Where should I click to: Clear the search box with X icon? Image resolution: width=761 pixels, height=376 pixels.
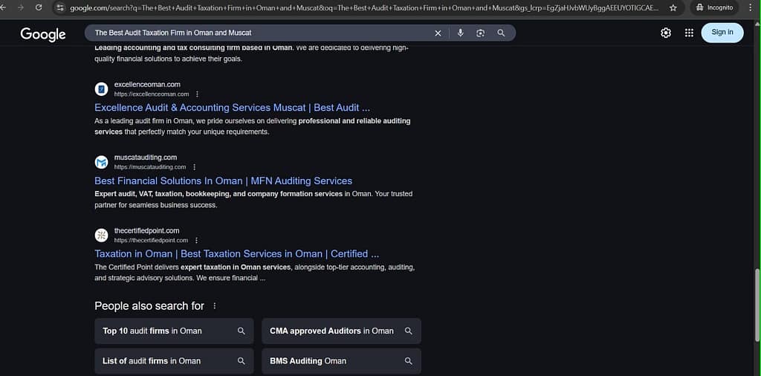(x=438, y=33)
